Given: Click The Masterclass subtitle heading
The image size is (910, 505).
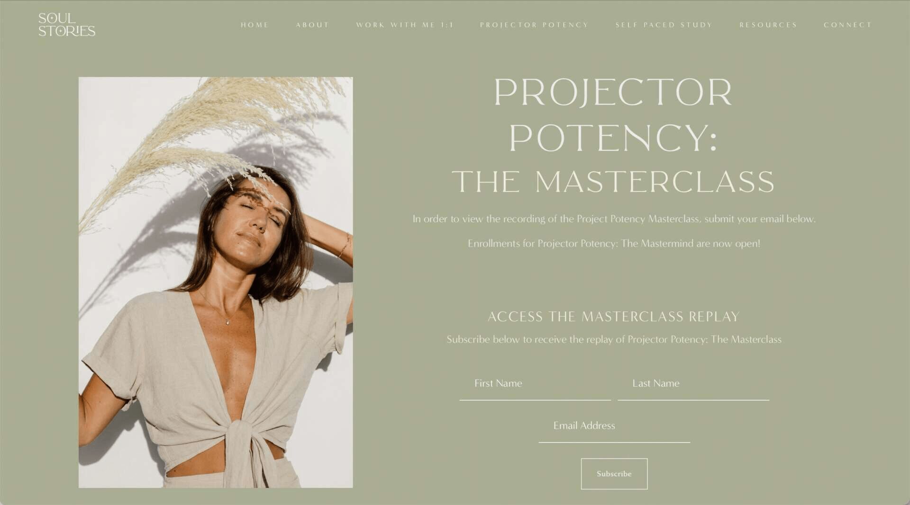Looking at the screenshot, I should coord(613,182).
